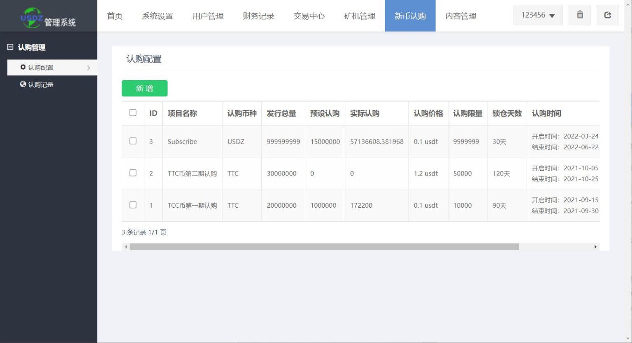Click the 认购价格 column header
Viewport: 632px width, 343px height.
(428, 114)
